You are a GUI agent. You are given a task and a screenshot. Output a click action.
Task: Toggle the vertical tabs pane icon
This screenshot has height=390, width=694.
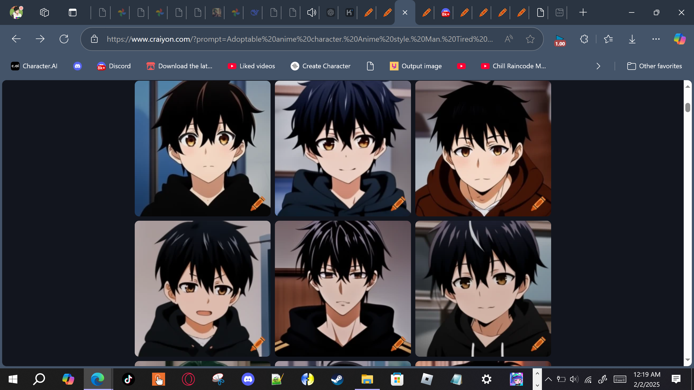pyautogui.click(x=72, y=12)
